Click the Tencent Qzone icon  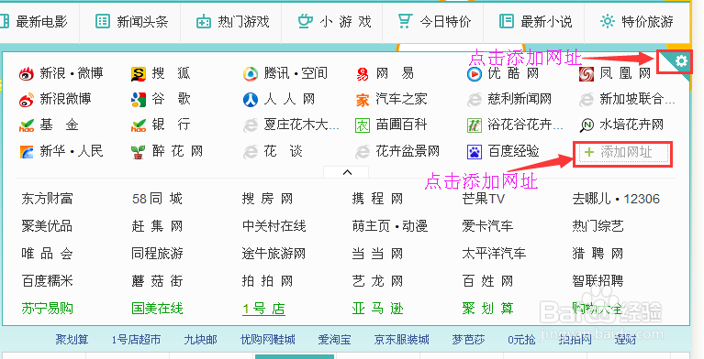point(251,74)
